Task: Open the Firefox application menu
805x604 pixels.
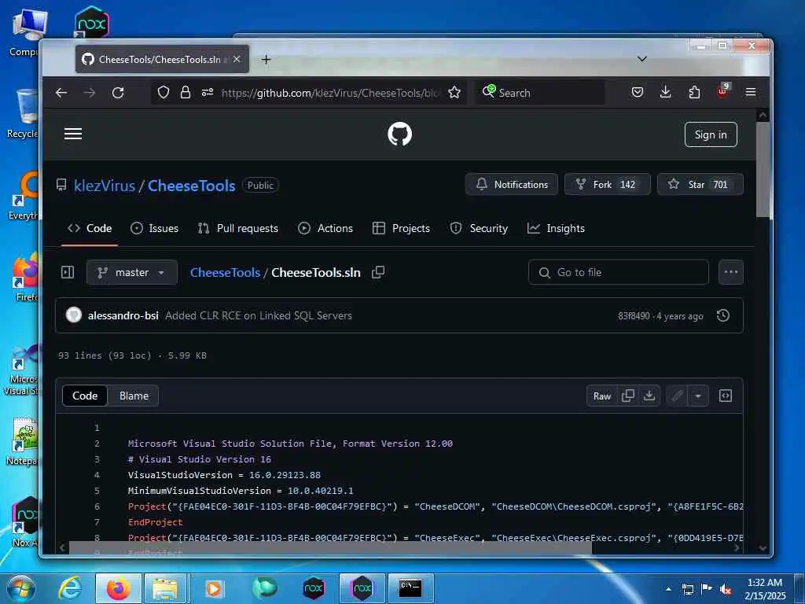Action: (751, 93)
